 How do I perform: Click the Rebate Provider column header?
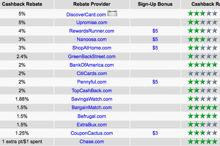(x=92, y=4)
